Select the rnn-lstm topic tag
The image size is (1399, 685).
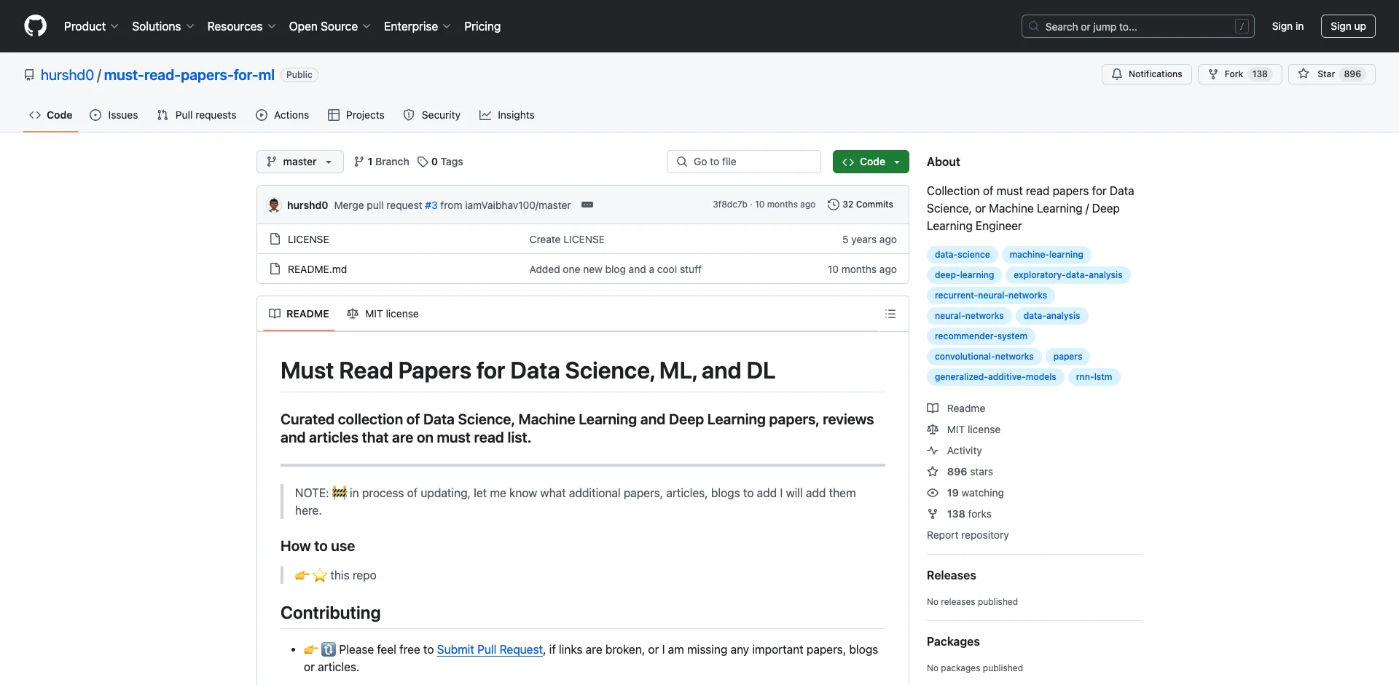coord(1094,377)
